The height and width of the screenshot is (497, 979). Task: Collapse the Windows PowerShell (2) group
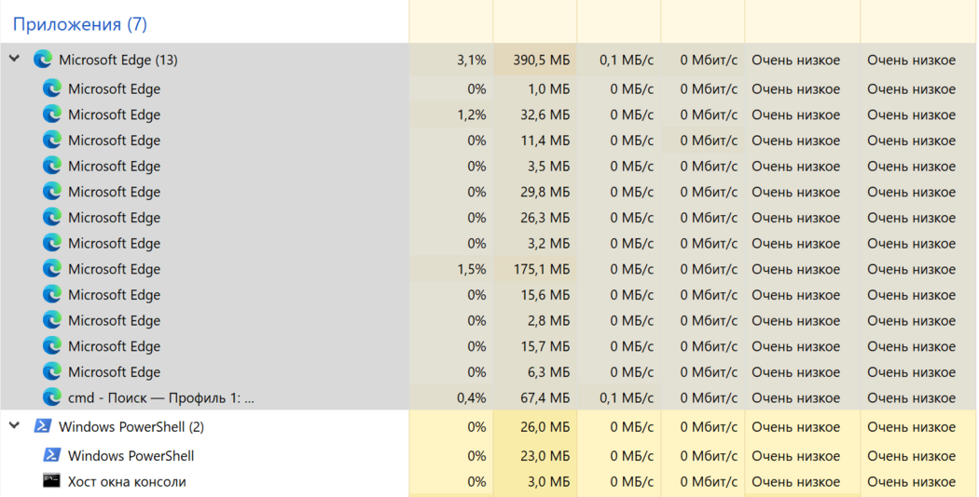14,426
